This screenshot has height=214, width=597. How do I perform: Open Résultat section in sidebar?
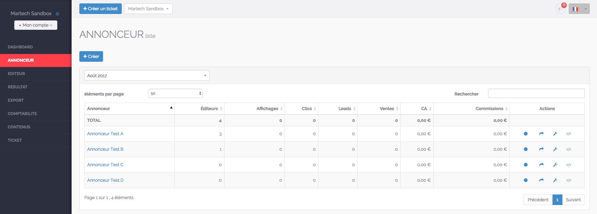coord(36,87)
